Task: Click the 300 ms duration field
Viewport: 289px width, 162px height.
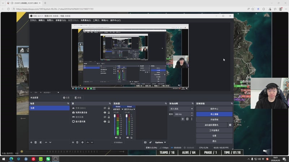Action: click(182, 114)
